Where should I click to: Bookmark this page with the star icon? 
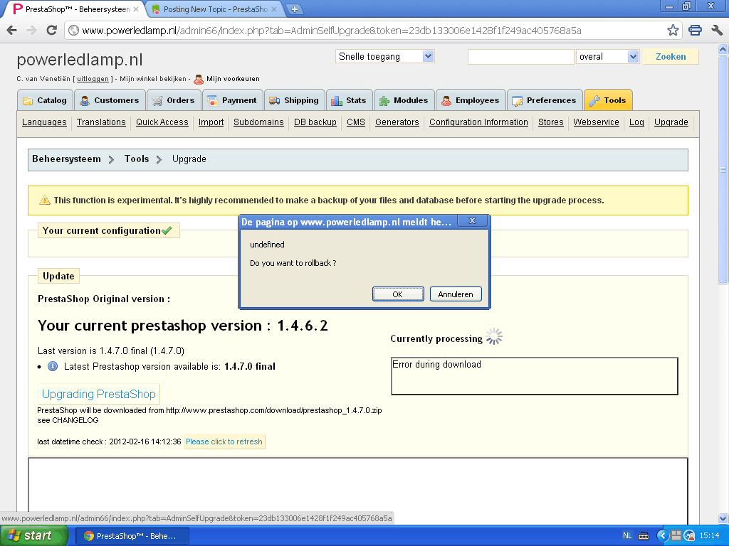(673, 31)
